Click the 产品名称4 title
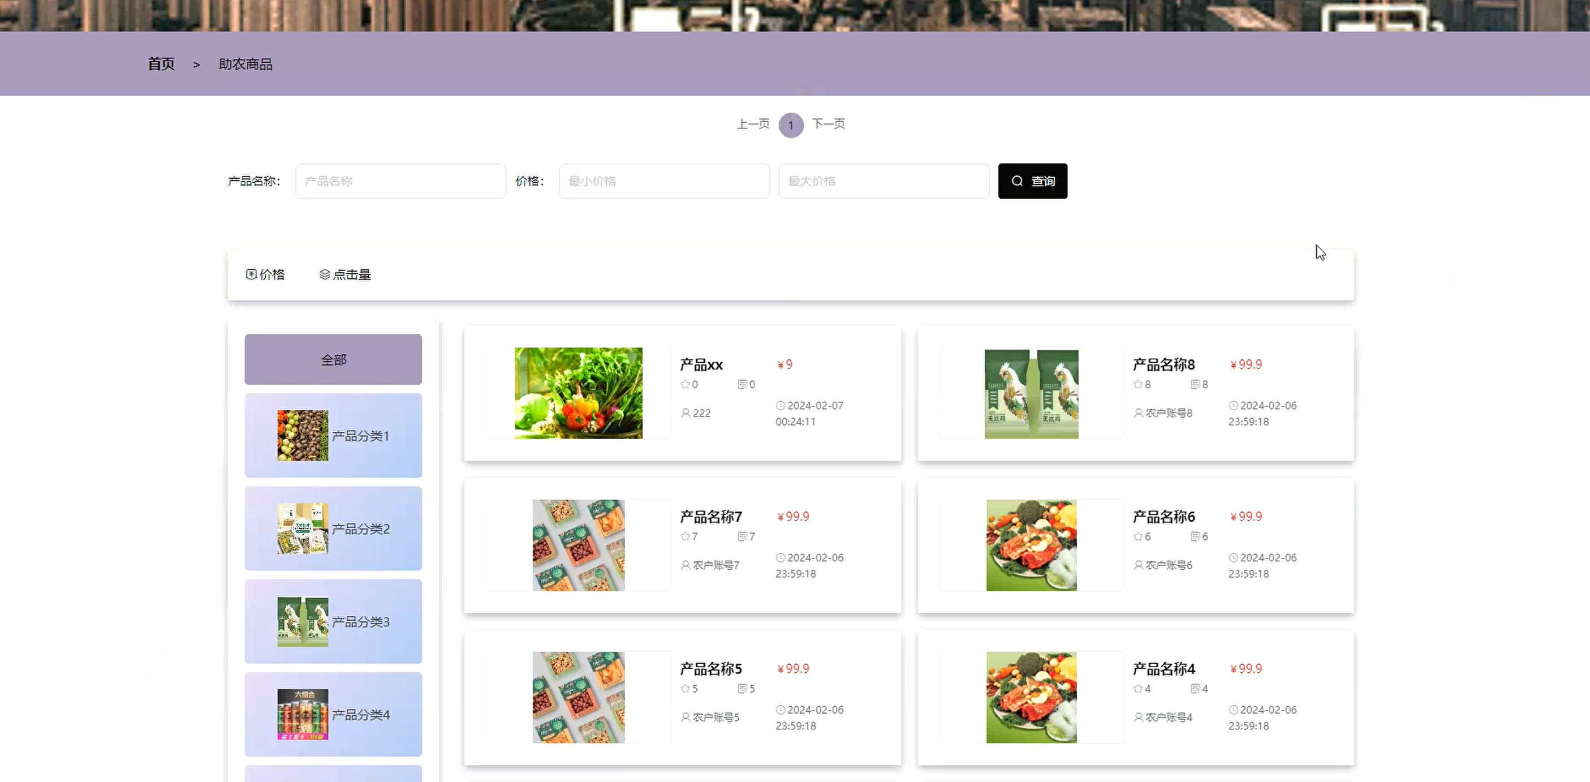 click(x=1164, y=668)
